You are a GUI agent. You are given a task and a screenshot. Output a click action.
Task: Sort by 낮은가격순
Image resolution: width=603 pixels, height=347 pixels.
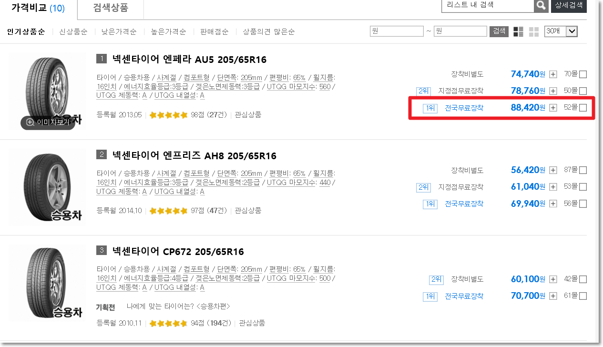(x=119, y=32)
